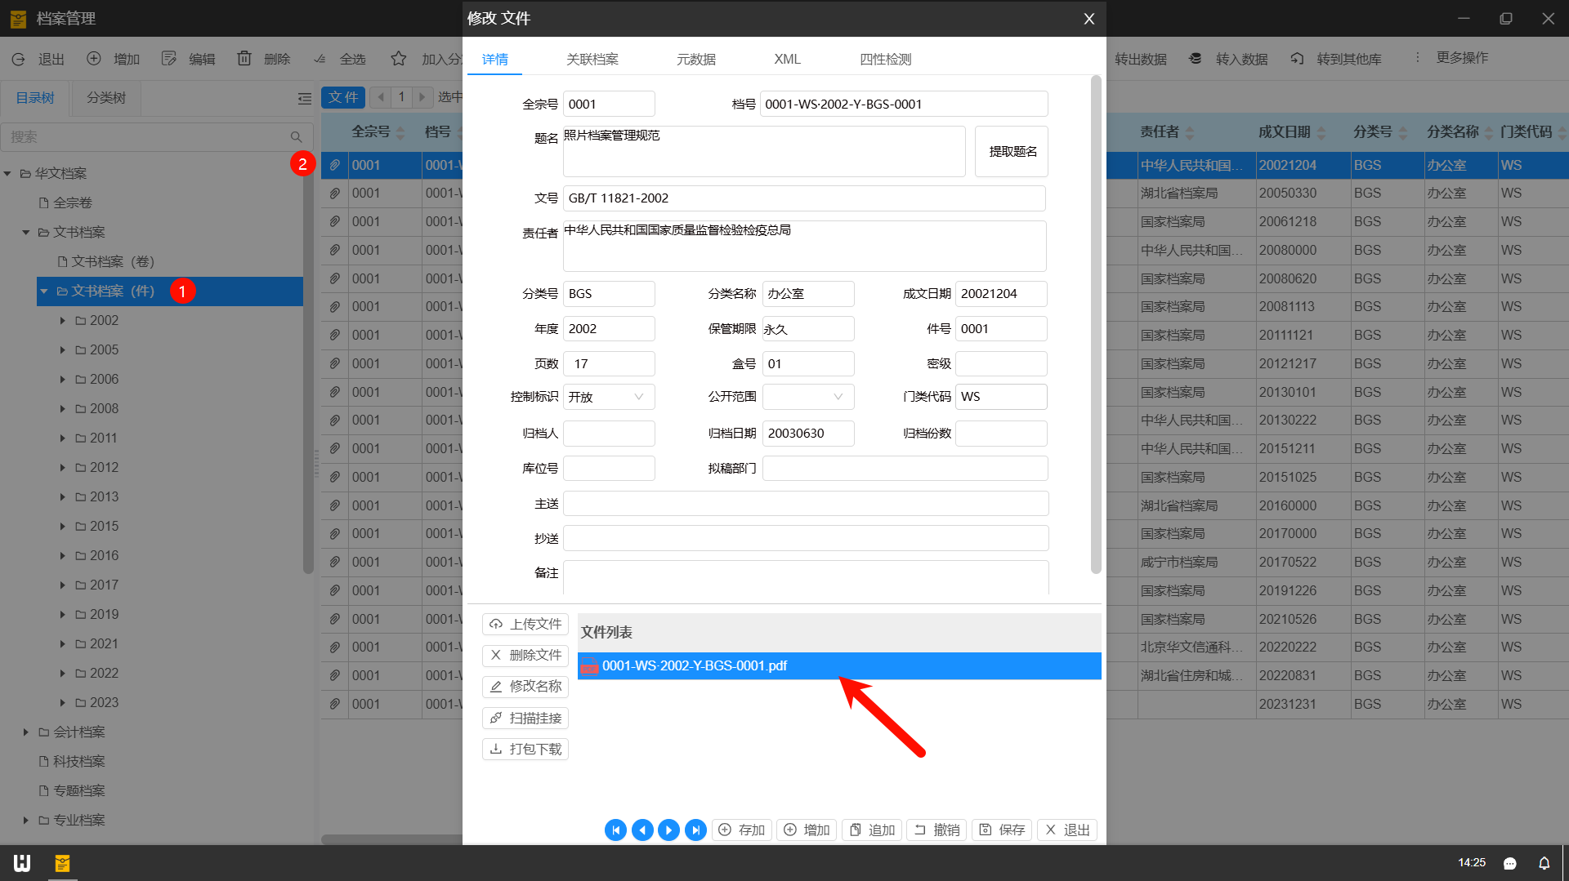Click the 上传文件 button
Image resolution: width=1569 pixels, height=881 pixels.
525,625
